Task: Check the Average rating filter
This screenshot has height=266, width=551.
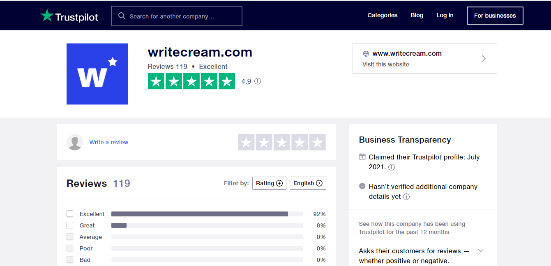Action: click(70, 236)
